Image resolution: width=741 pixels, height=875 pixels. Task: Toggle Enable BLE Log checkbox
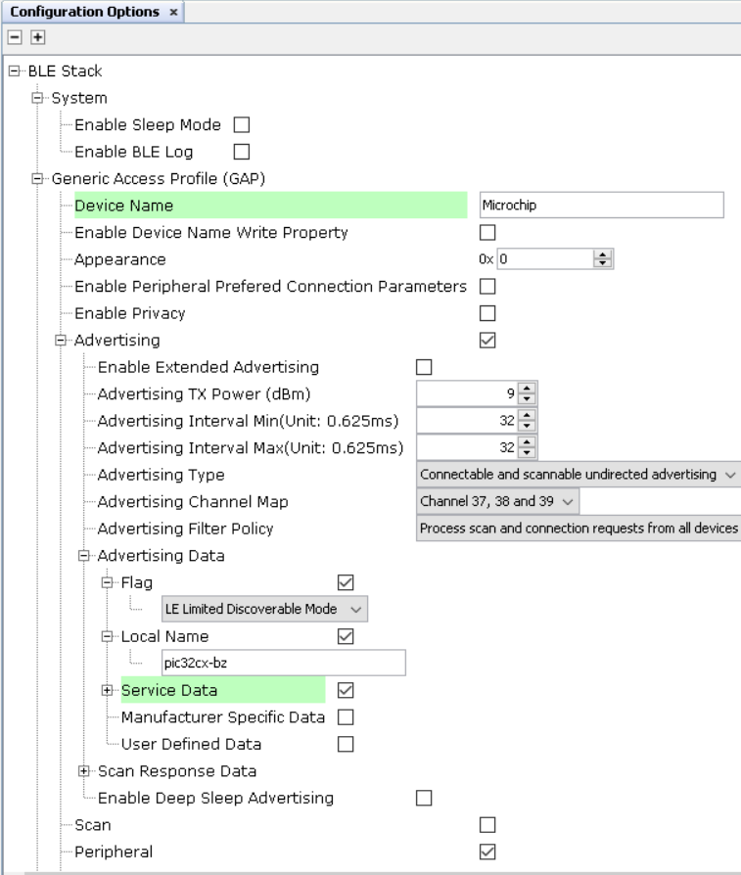coord(242,152)
